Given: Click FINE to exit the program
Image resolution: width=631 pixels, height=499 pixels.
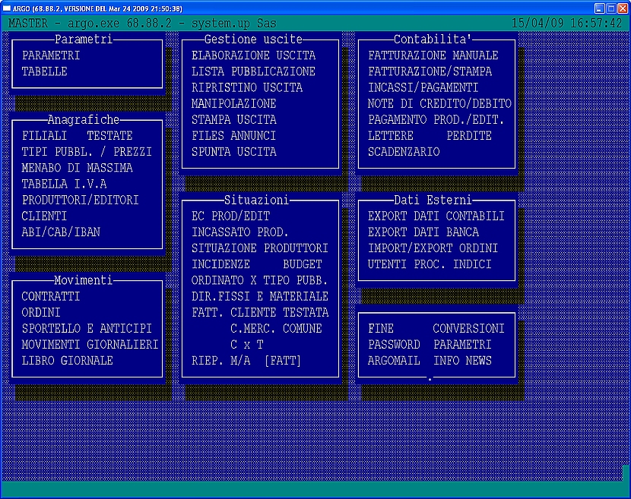Looking at the screenshot, I should click(381, 328).
